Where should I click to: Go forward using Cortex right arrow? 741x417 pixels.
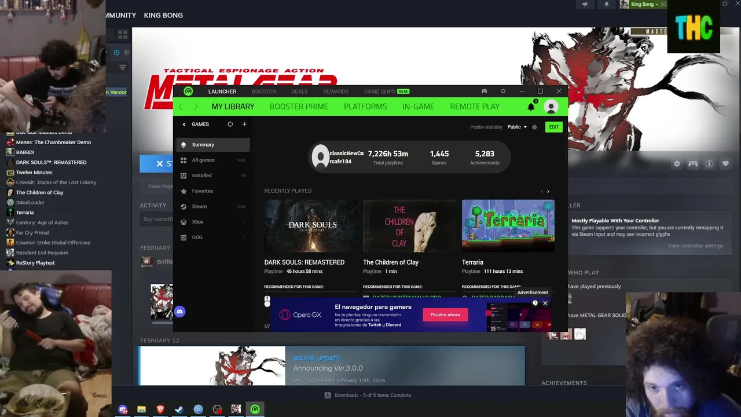coord(196,107)
